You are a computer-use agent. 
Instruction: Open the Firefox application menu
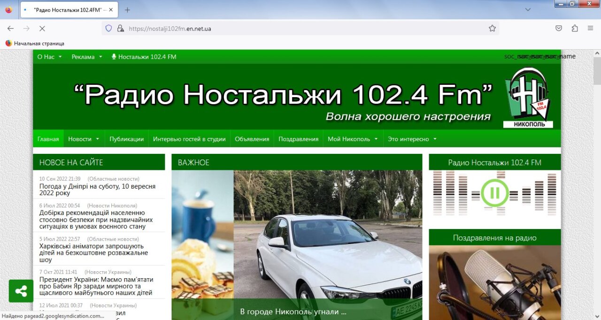pos(591,29)
